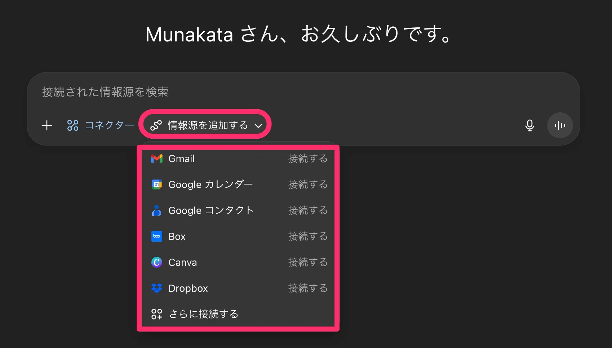
Task: Click the 情報源を追加する button label
Action: (208, 125)
